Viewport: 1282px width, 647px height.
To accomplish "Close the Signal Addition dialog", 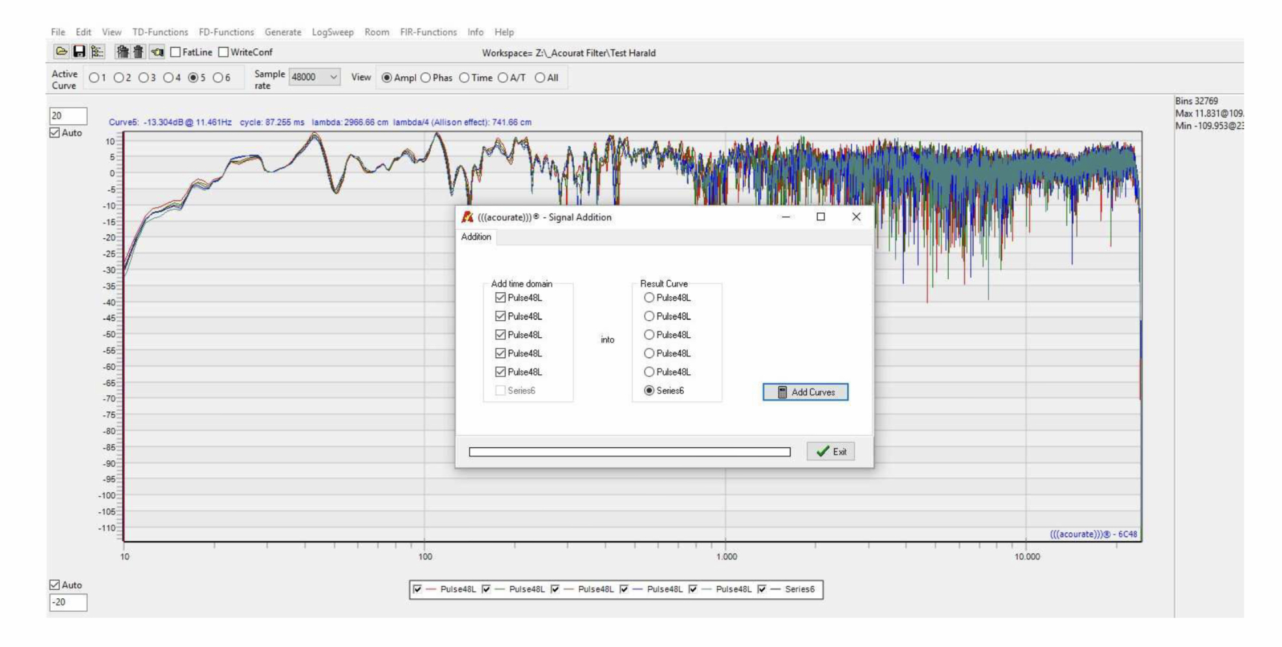I will point(856,217).
